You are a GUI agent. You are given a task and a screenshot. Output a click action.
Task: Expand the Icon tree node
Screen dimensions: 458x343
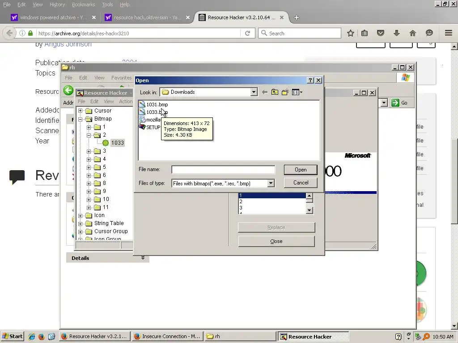click(x=81, y=216)
